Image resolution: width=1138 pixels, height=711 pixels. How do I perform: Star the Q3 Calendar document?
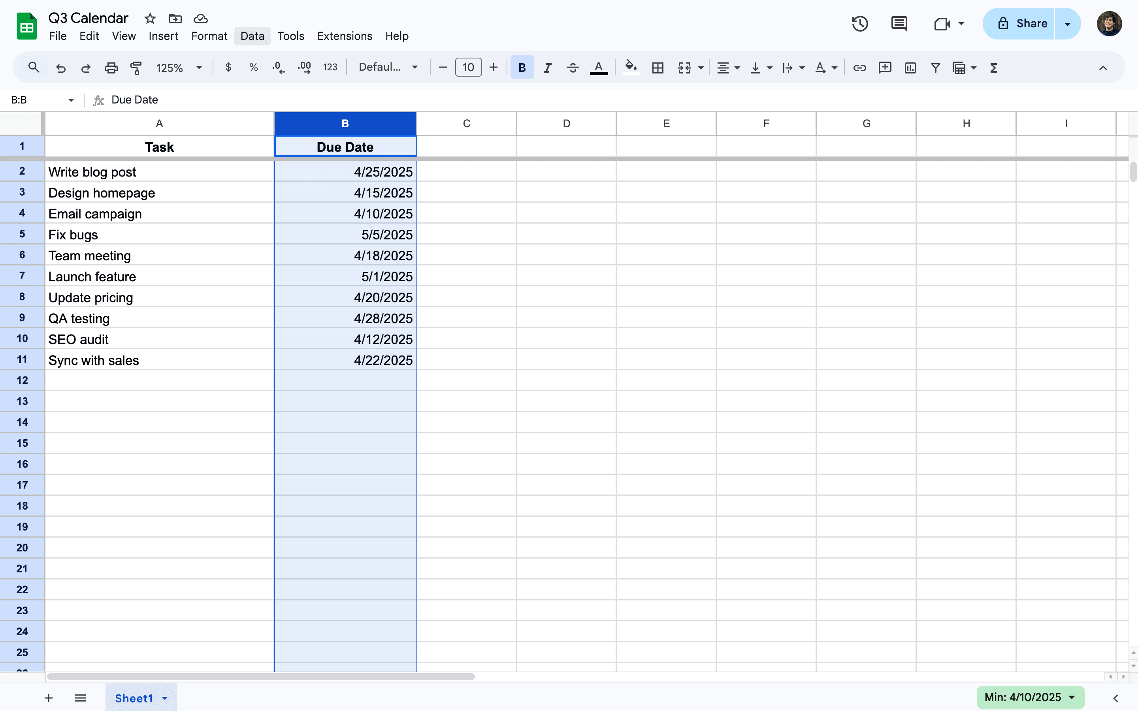click(x=150, y=18)
